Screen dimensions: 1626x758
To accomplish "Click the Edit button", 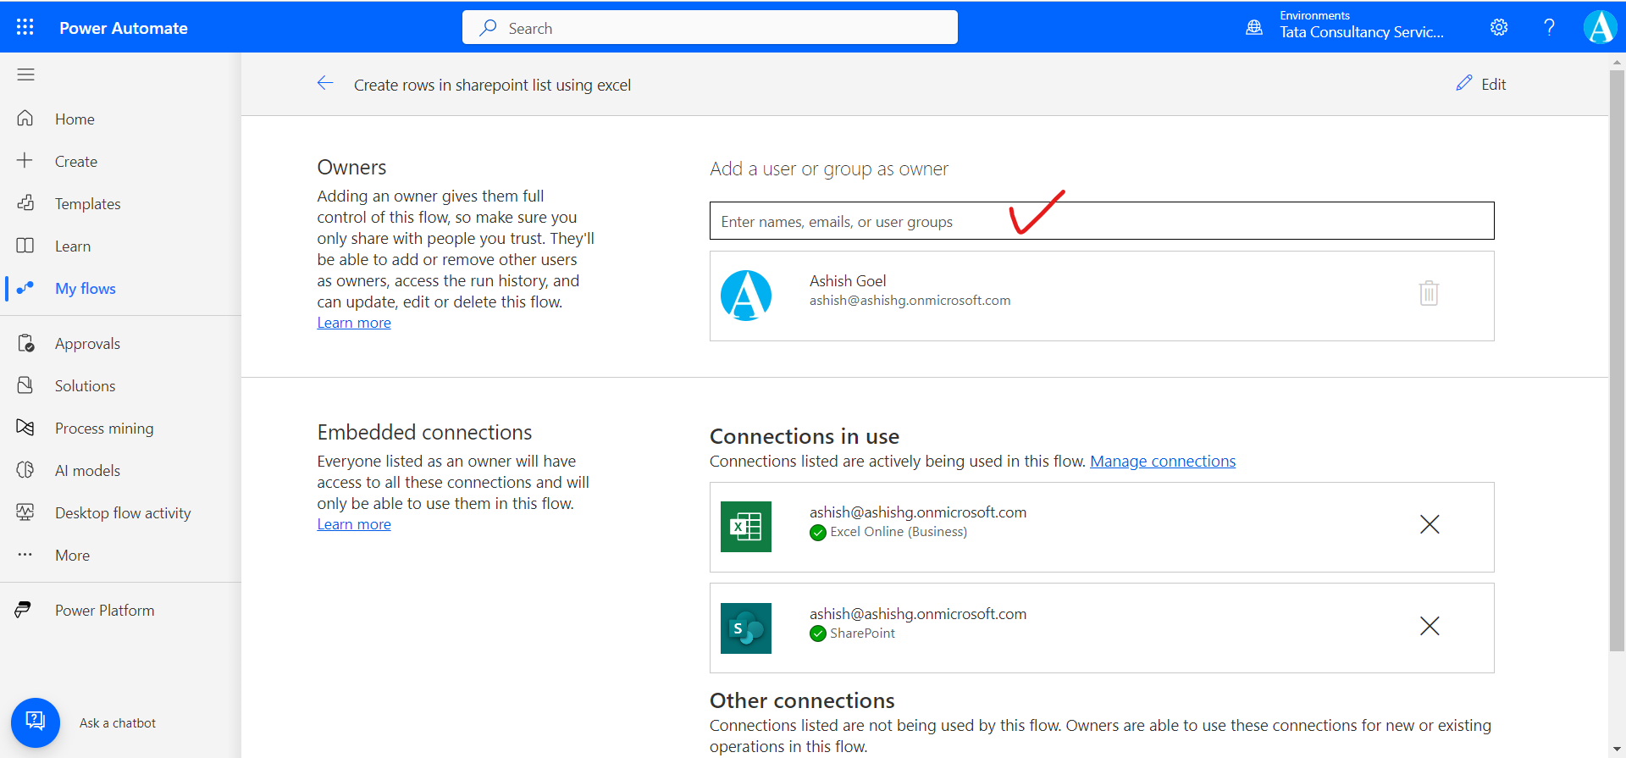I will point(1481,84).
